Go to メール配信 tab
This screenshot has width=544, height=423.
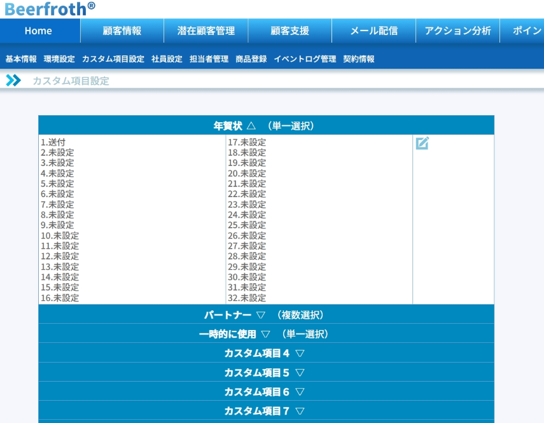(x=373, y=31)
